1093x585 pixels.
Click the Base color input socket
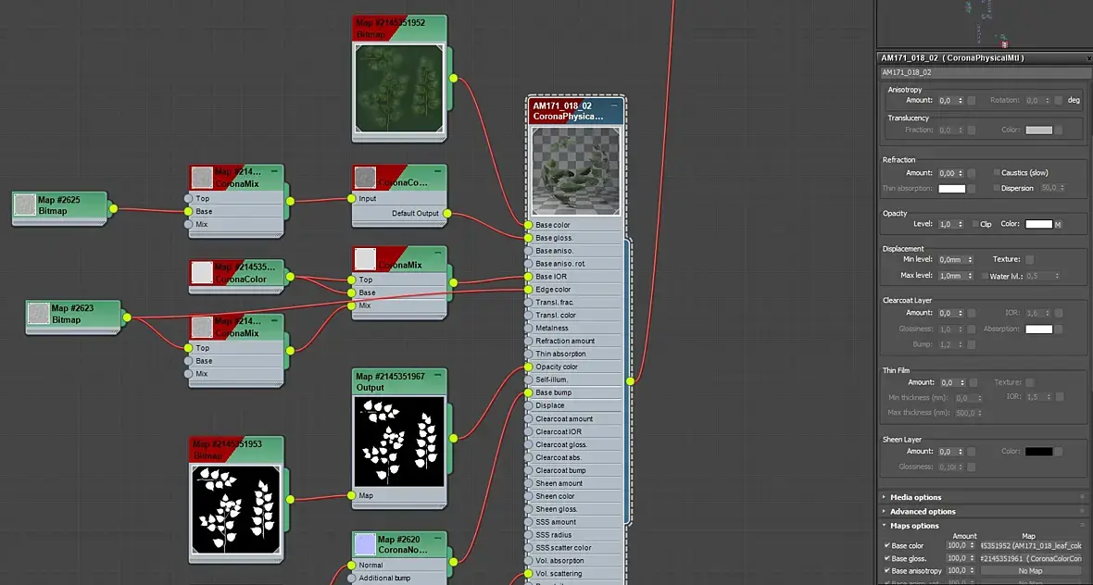(528, 225)
